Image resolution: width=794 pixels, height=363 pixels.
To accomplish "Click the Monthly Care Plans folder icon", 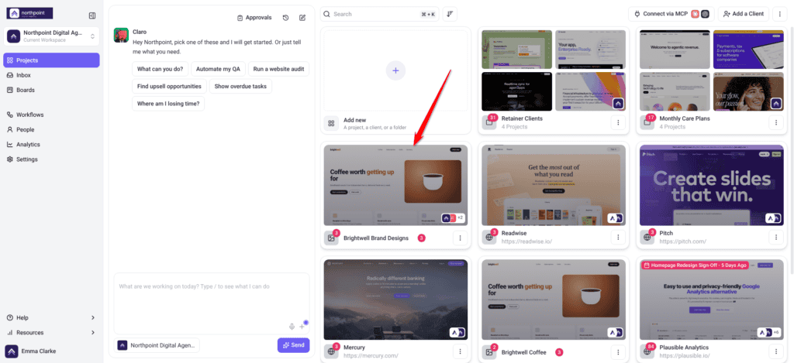I will tap(647, 122).
